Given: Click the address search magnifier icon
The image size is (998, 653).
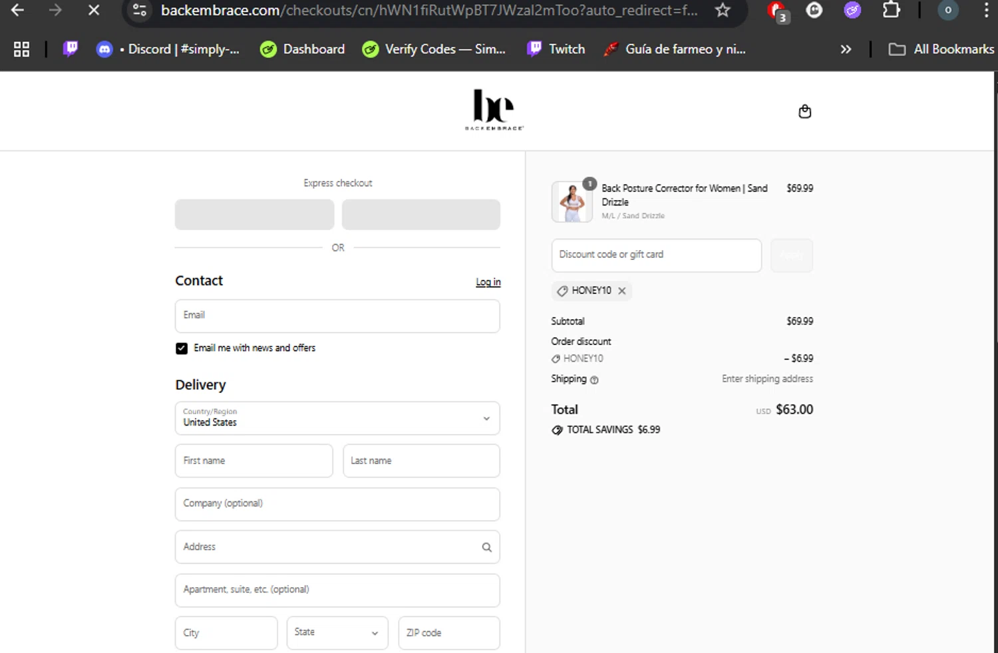Looking at the screenshot, I should tap(487, 547).
